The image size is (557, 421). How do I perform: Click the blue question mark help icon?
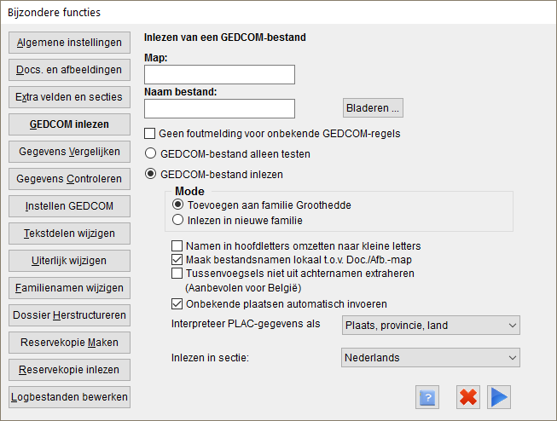[427, 397]
